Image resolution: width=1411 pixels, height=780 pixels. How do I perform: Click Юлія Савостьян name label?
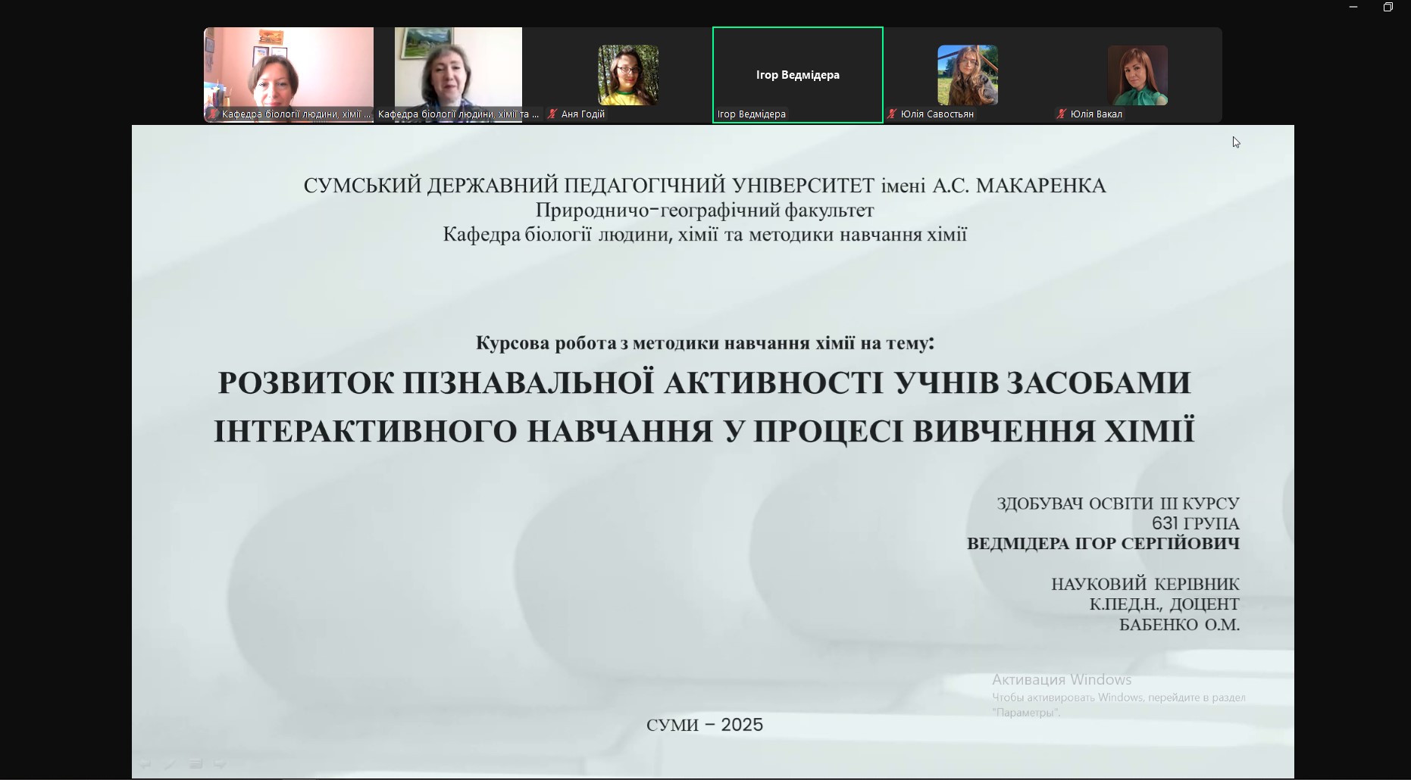tap(937, 114)
